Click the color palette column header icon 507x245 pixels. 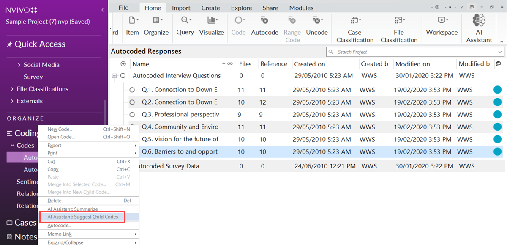(498, 64)
